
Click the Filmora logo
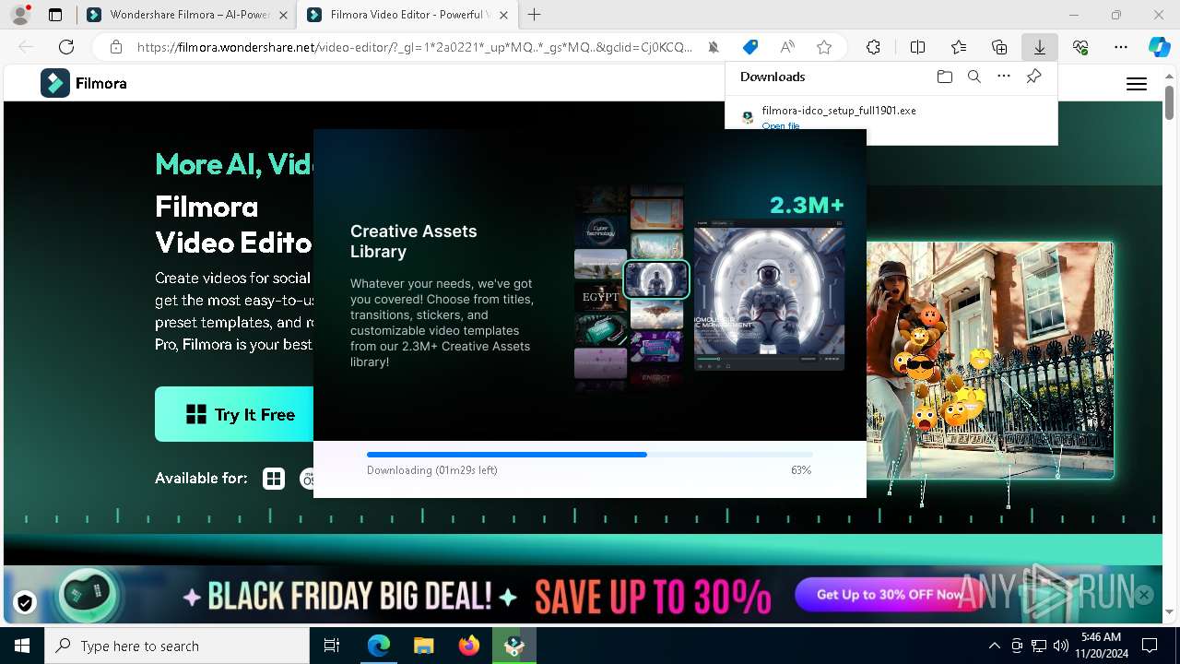pyautogui.click(x=84, y=83)
